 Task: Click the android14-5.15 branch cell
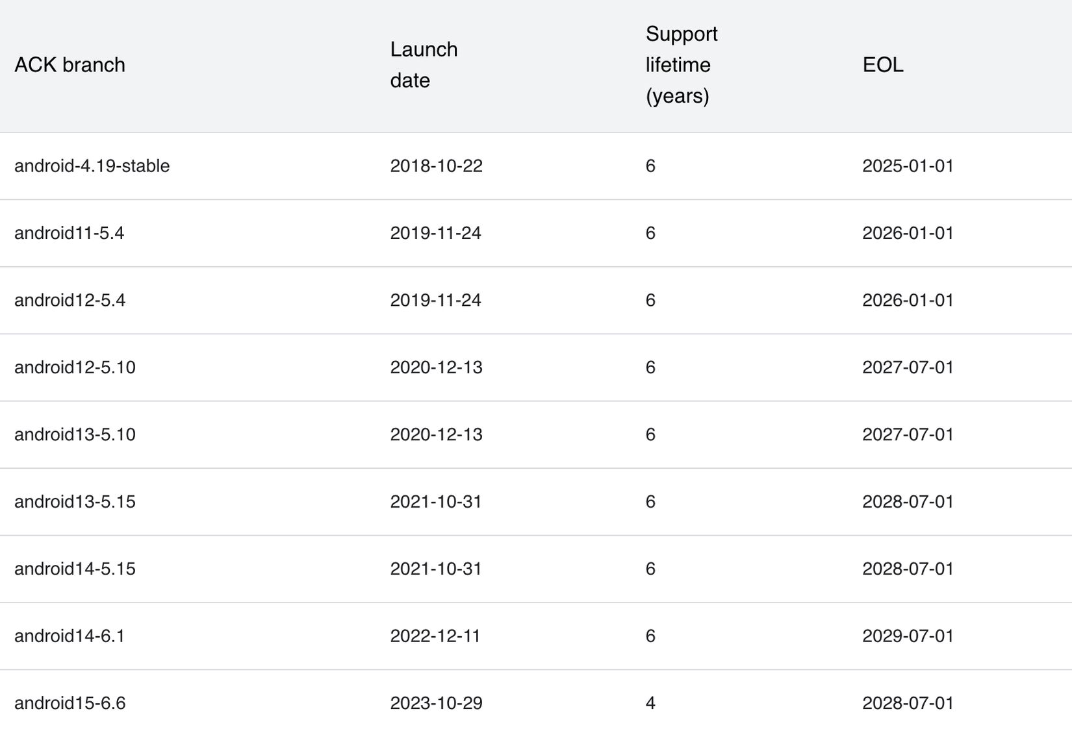point(75,569)
